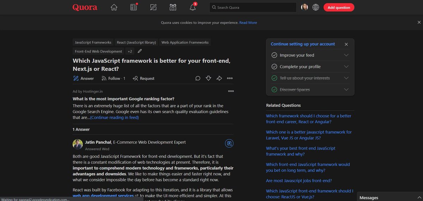Click the edit topics pencil icon
423x201 pixels.
pyautogui.click(x=140, y=51)
